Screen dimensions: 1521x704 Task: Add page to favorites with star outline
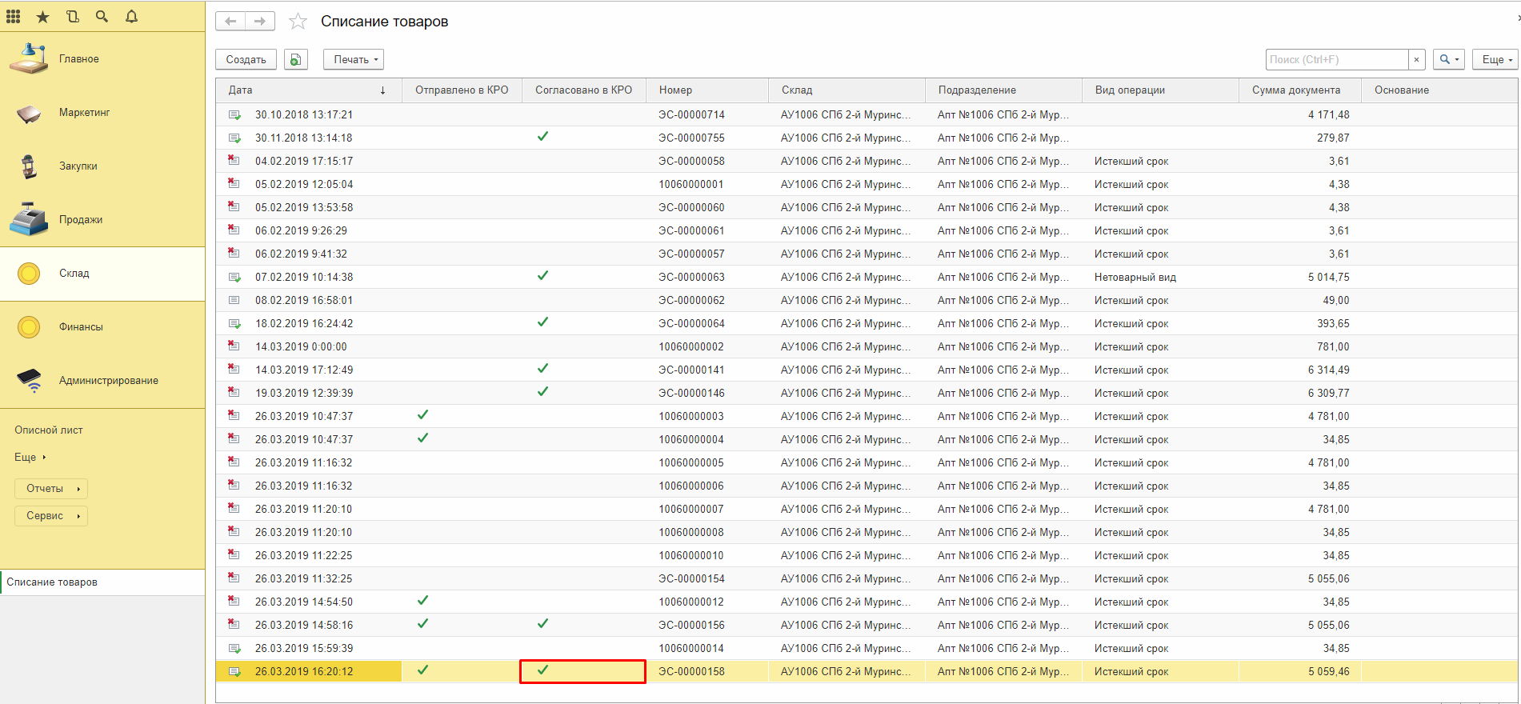(298, 22)
